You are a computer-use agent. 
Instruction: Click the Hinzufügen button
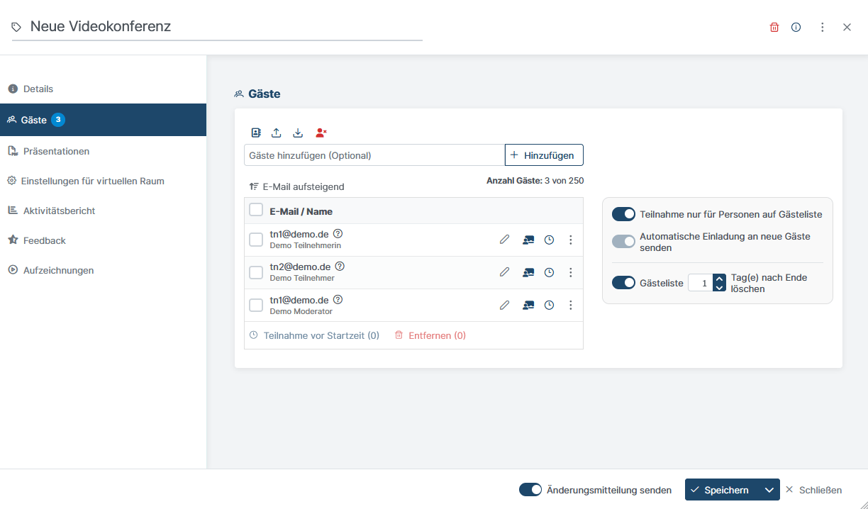[x=544, y=155]
